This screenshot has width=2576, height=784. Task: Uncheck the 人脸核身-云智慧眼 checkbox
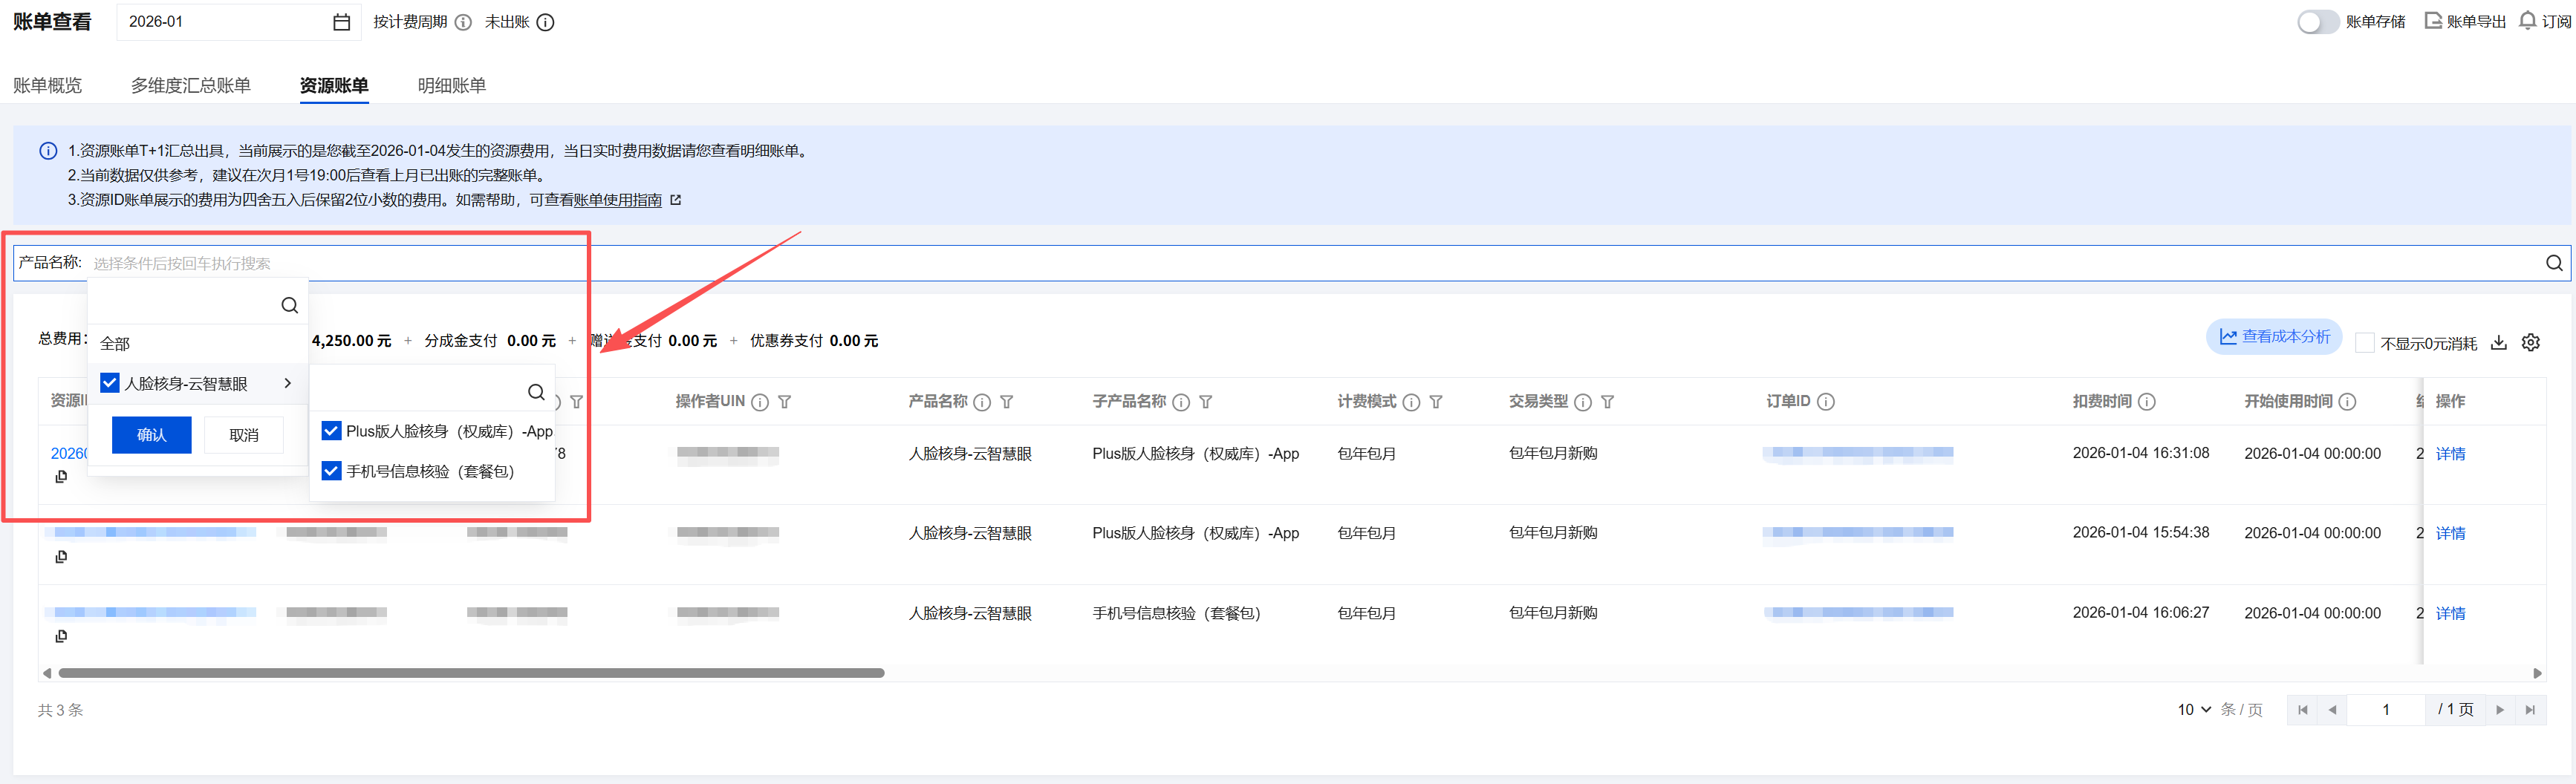tap(110, 383)
